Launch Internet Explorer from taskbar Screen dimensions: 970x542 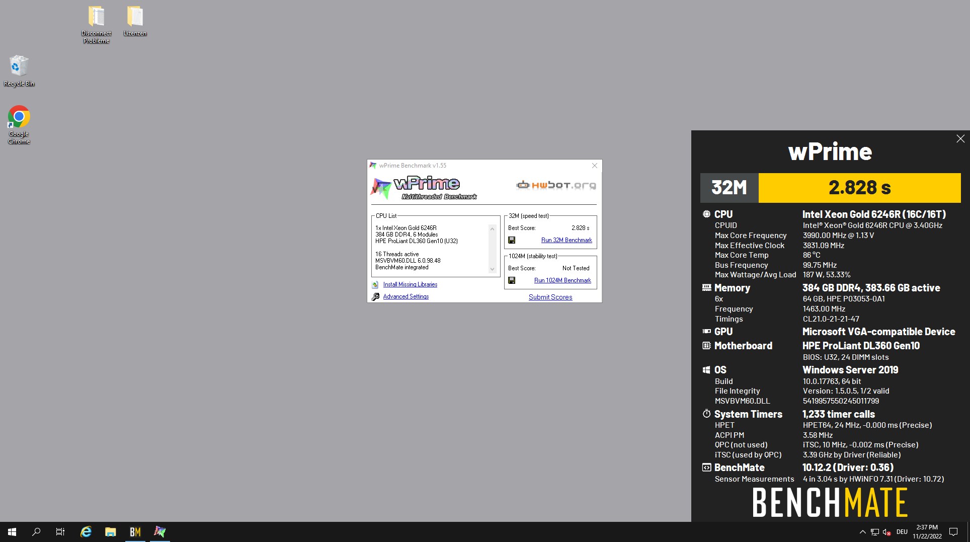[x=86, y=531]
